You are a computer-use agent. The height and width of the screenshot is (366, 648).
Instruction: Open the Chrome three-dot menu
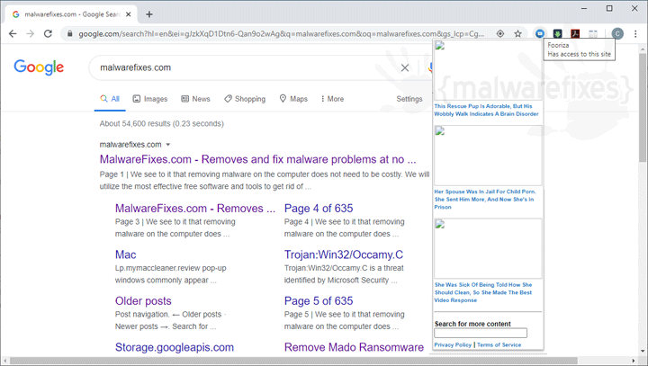pyautogui.click(x=635, y=34)
